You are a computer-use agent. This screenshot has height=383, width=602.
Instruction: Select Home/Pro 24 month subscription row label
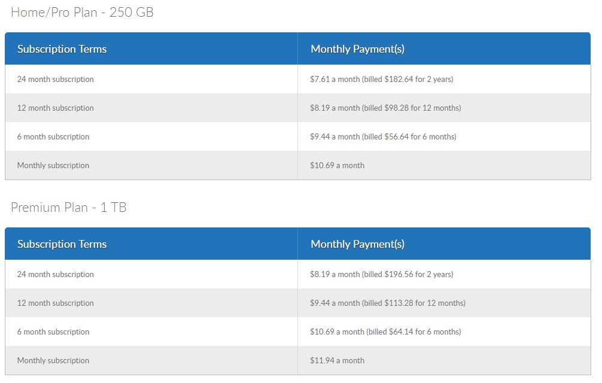(55, 79)
